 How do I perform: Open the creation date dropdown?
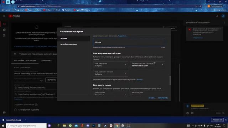pyautogui.click(x=110, y=93)
